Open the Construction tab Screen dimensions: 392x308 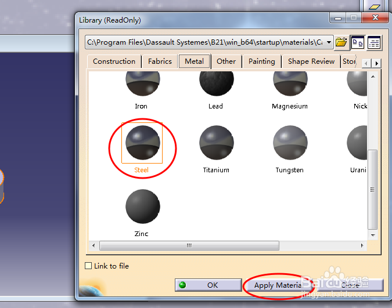tap(114, 61)
